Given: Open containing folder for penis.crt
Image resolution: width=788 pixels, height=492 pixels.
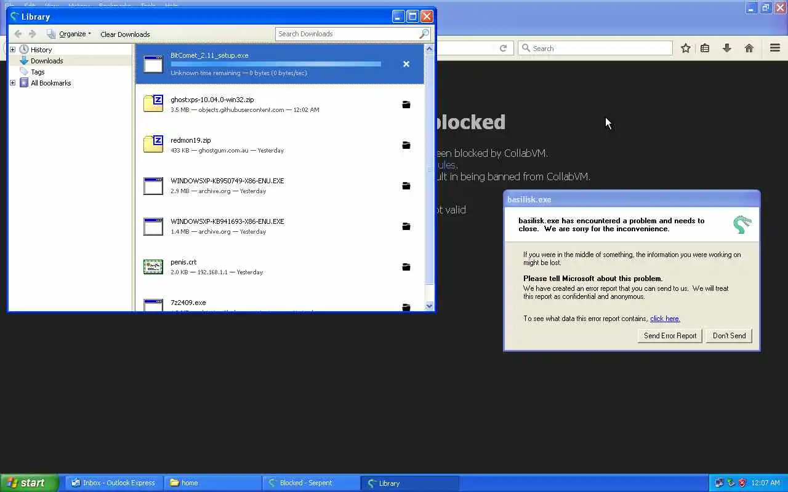Looking at the screenshot, I should coord(406,267).
